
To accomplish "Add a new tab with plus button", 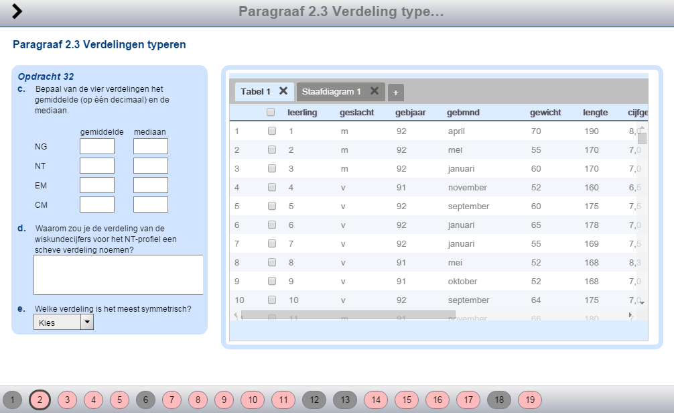I will [x=395, y=93].
